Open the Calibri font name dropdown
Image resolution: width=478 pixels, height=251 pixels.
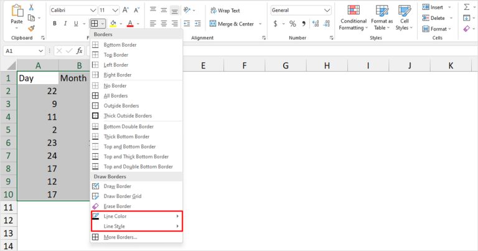coord(93,11)
